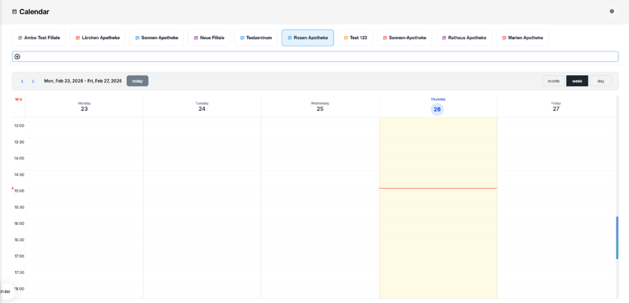Viewport: 629px width, 303px height.
Task: Click the 15:30 time label
Action: (20, 207)
